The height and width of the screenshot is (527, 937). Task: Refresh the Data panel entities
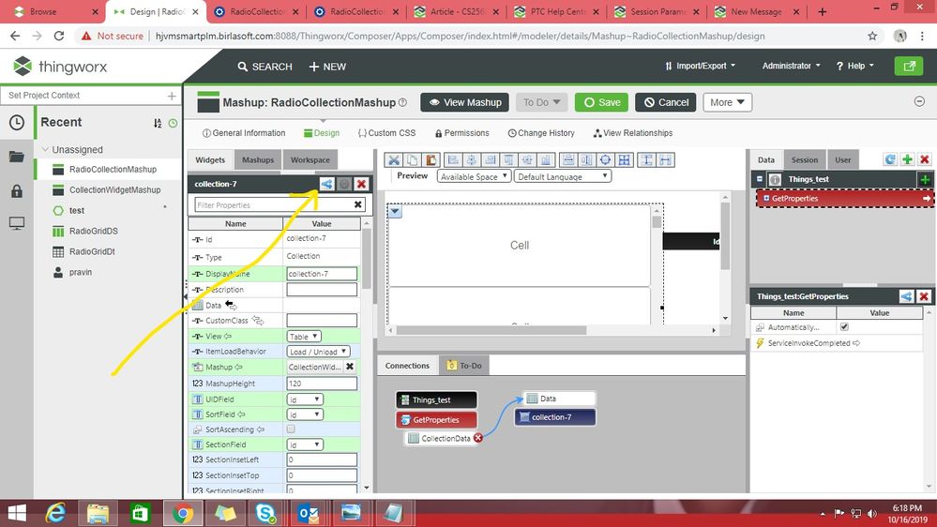point(890,158)
